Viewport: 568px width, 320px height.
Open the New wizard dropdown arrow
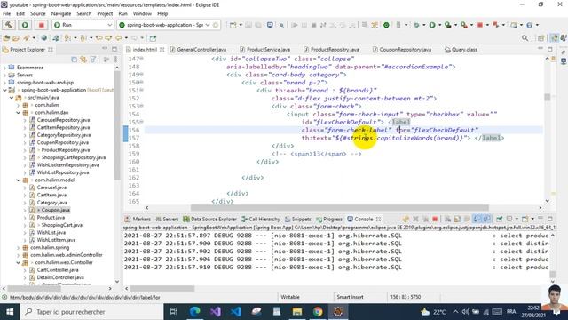pyautogui.click(x=241, y=25)
